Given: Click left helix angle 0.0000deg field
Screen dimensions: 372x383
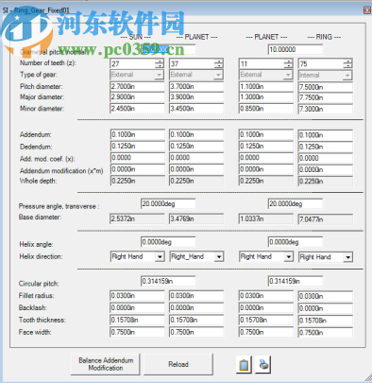Looking at the screenshot, I should point(168,242).
